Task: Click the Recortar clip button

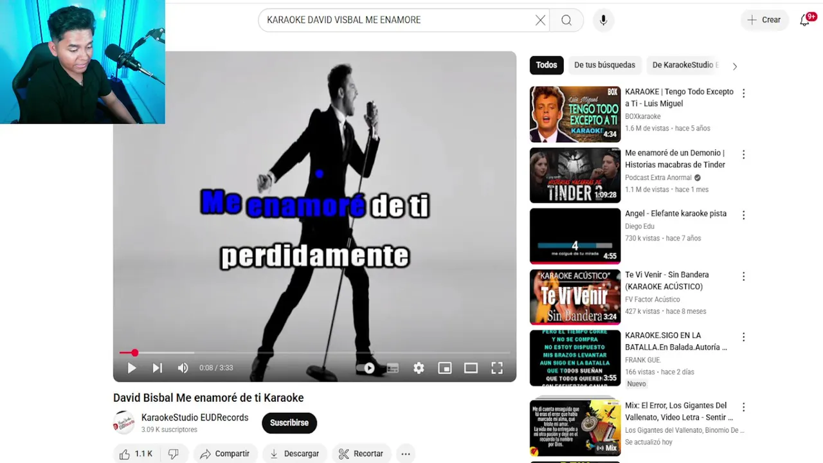Action: [361, 453]
